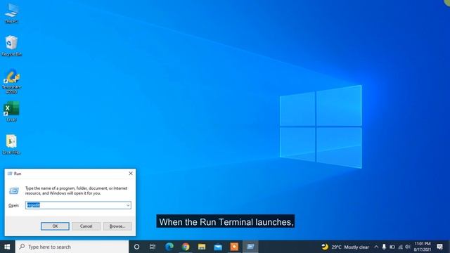The height and width of the screenshot is (253, 450).
Task: Click OK in the Run dialog
Action: pos(55,226)
